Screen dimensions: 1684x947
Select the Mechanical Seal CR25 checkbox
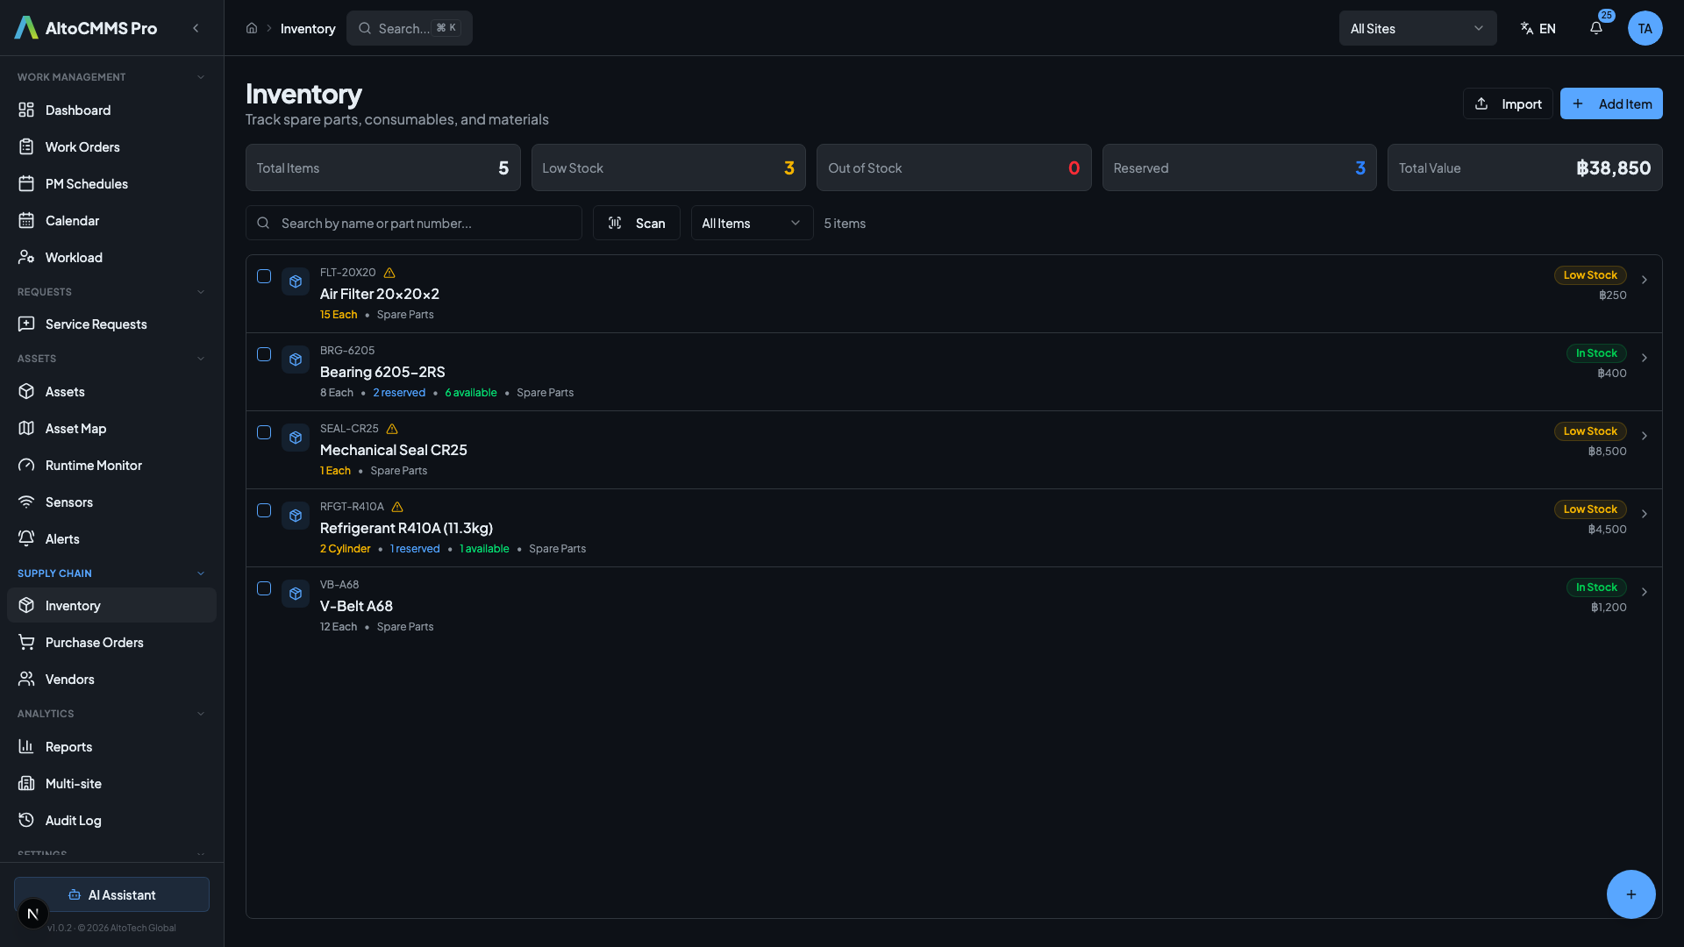point(264,432)
